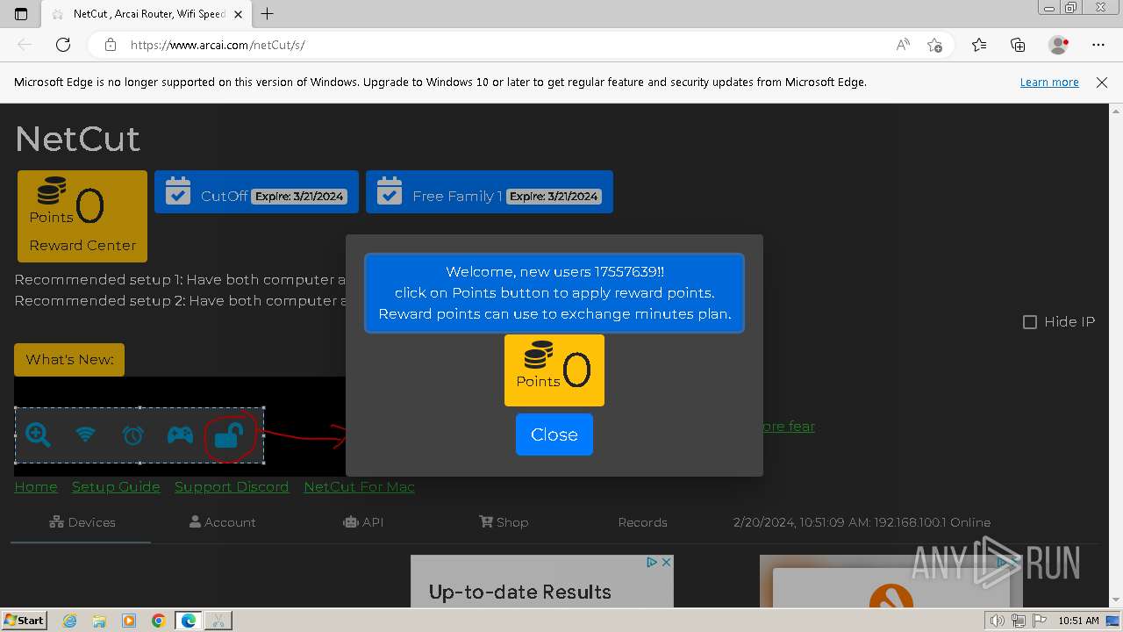
Task: Open a new browser tab
Action: coord(268,14)
